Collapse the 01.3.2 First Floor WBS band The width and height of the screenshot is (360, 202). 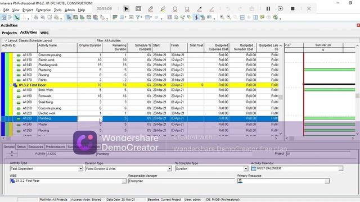coord(11,85)
